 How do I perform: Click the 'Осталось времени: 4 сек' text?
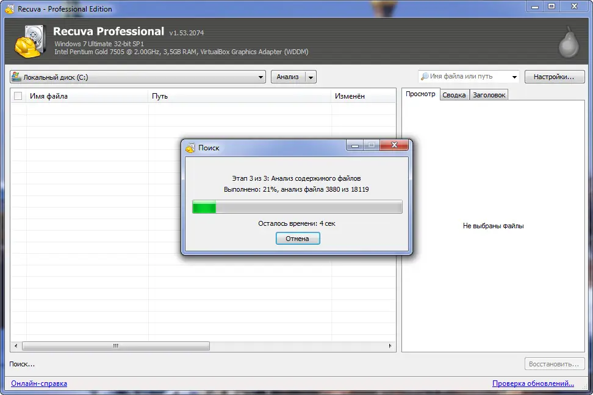pos(297,223)
